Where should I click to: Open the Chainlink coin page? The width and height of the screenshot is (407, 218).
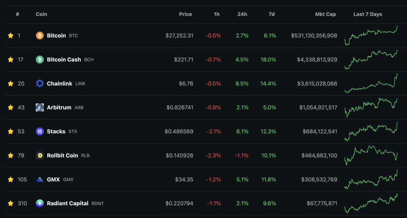tap(60, 83)
